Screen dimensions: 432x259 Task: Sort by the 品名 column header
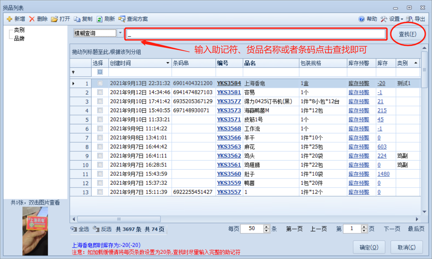pyautogui.click(x=271, y=63)
